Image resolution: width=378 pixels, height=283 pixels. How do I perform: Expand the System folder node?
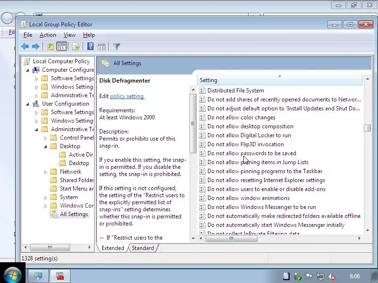point(45,197)
